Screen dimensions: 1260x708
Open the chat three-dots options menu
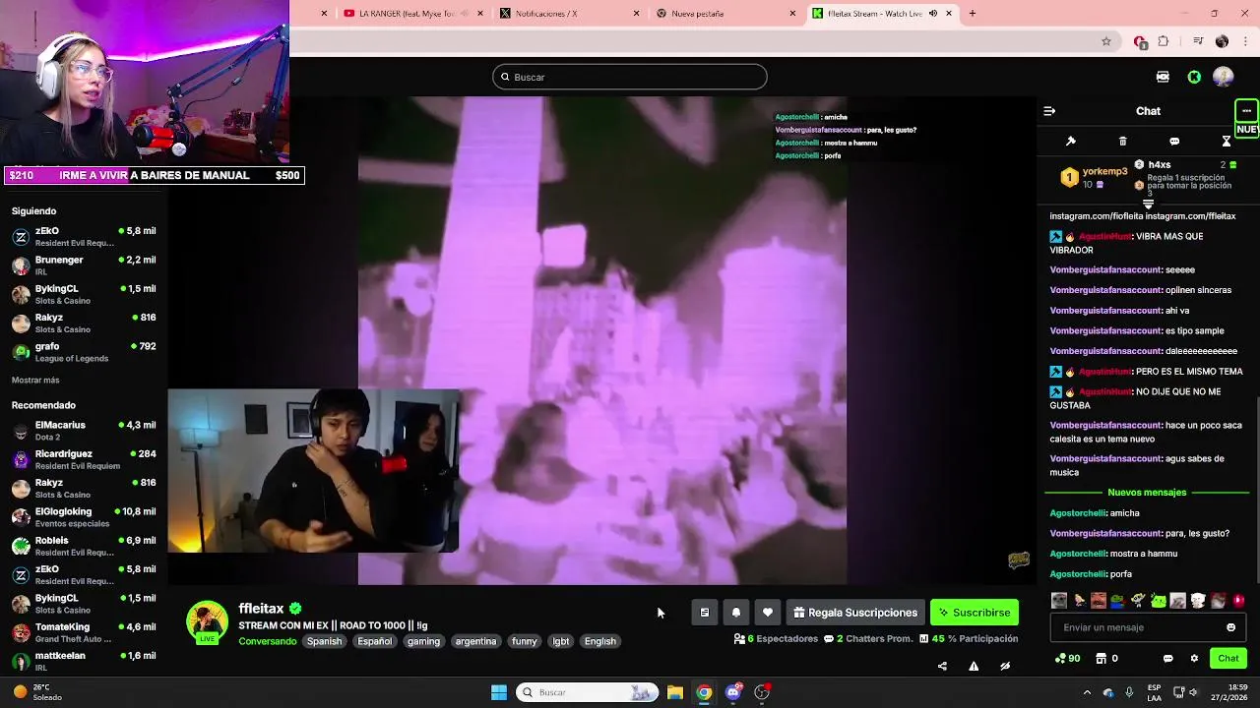click(1246, 111)
